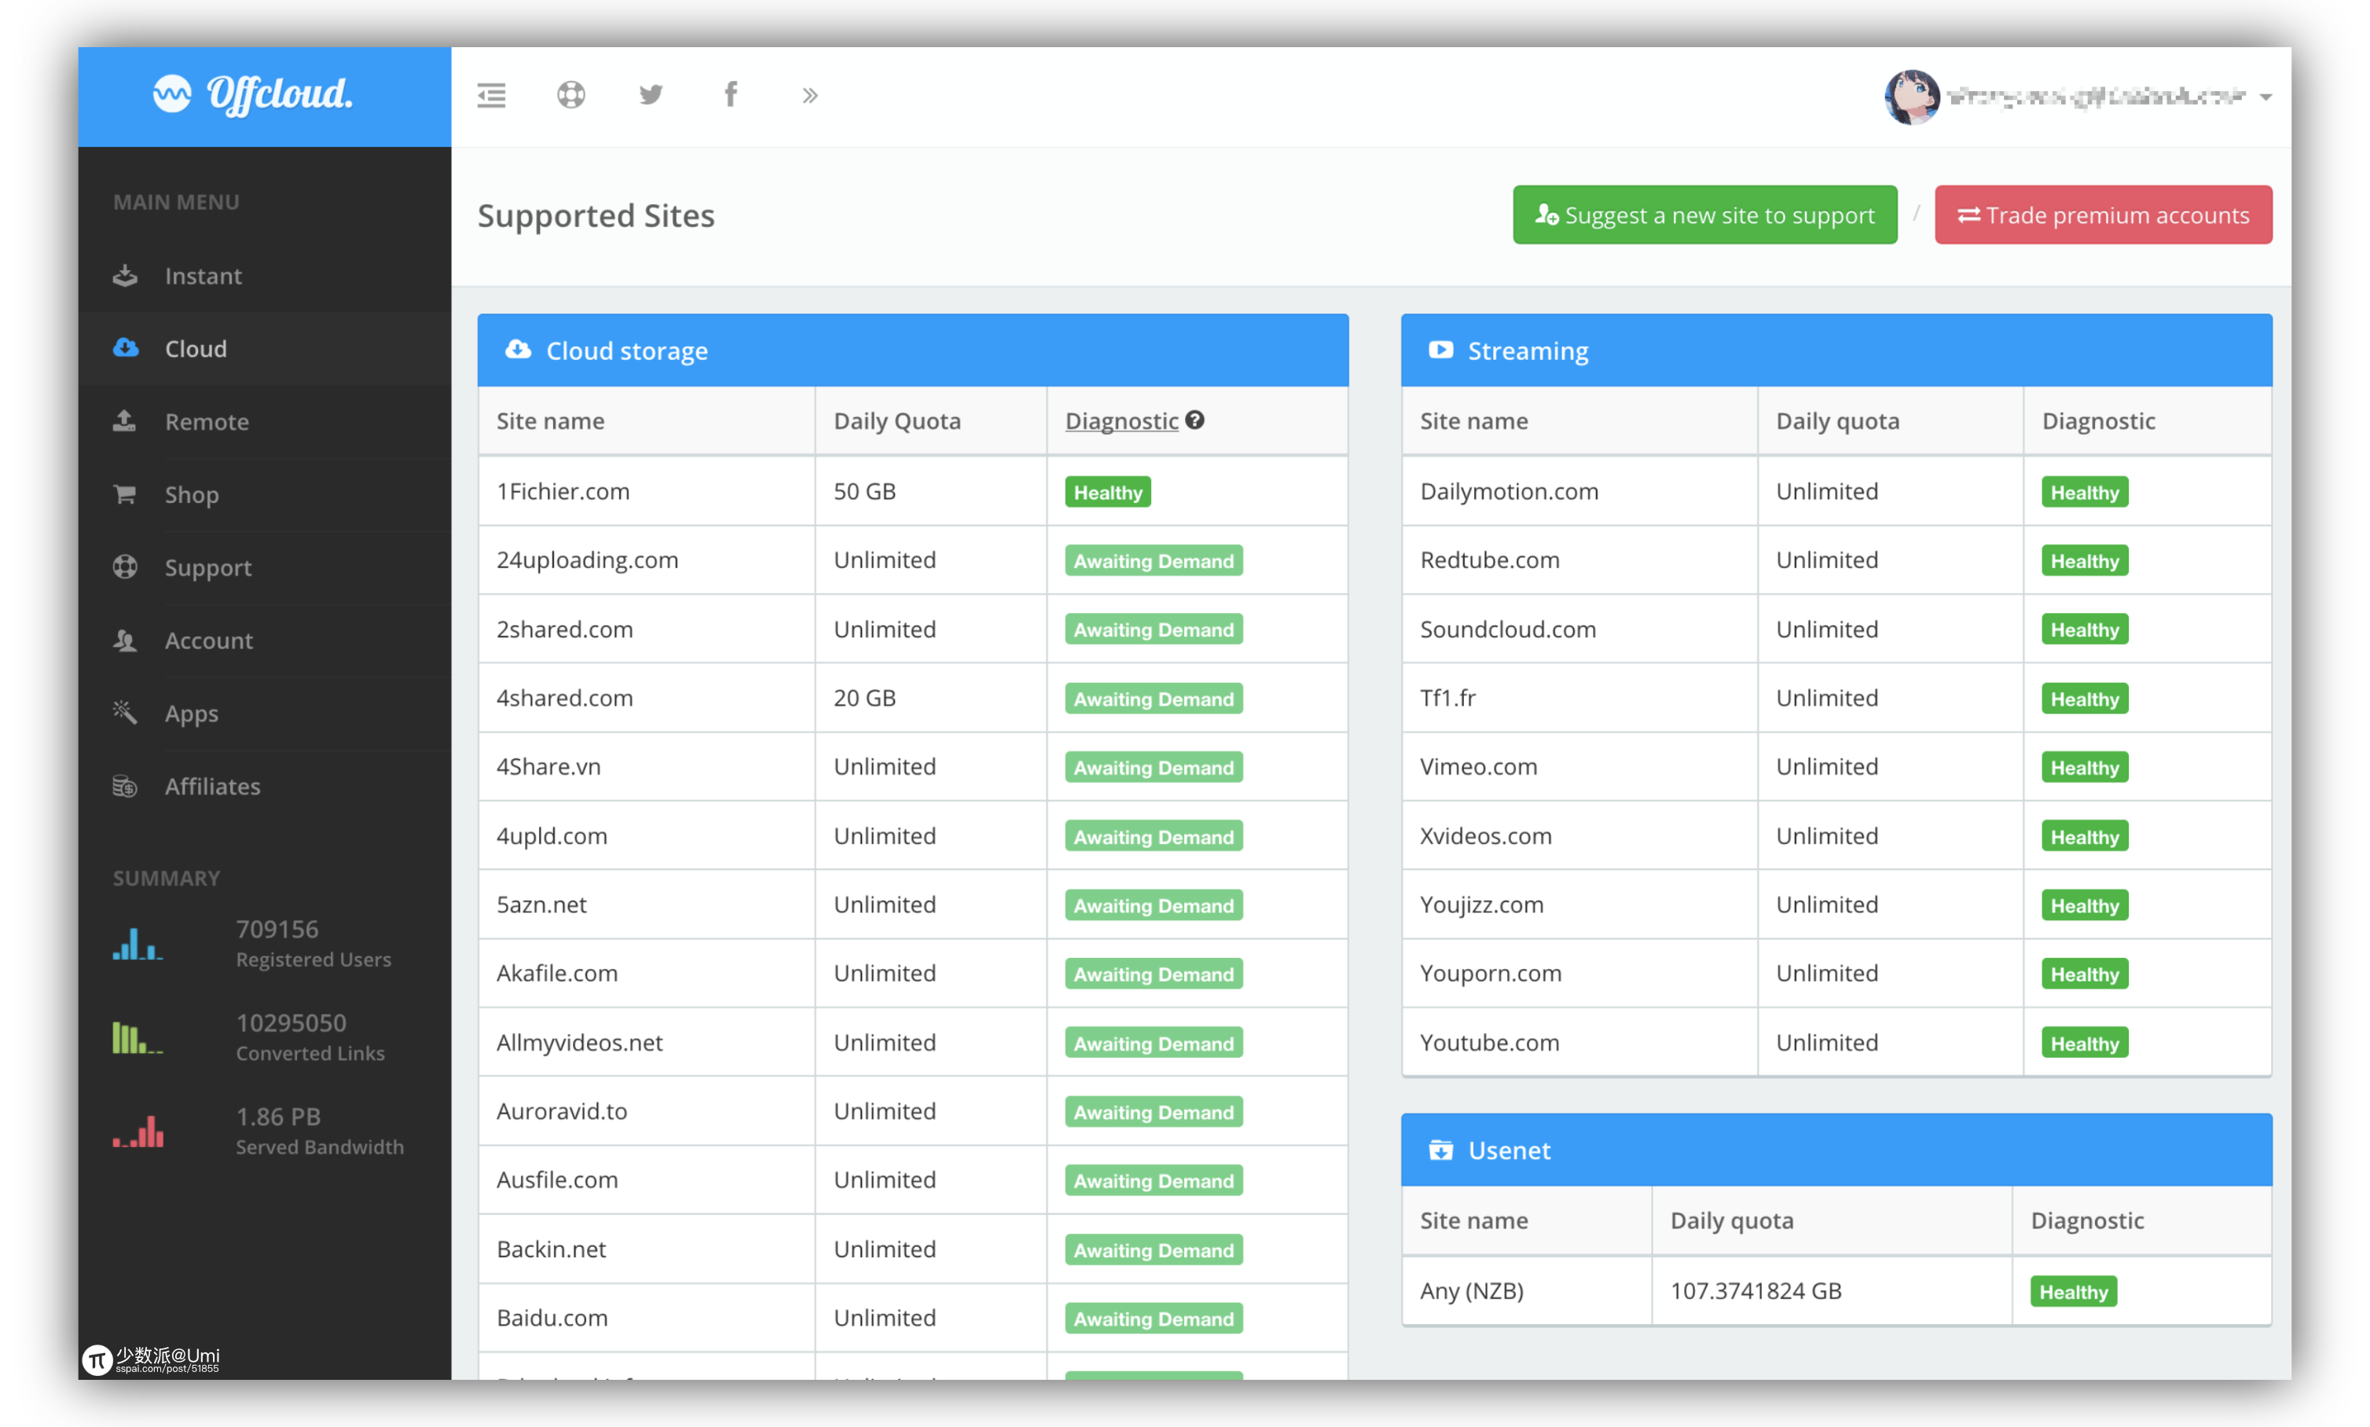The height and width of the screenshot is (1427, 2370).
Task: Click the Diagnostic help question mark icon
Action: pos(1195,418)
